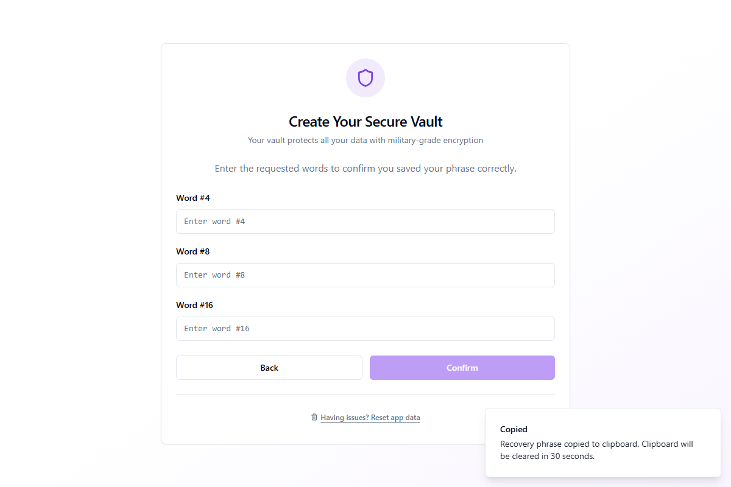Click the 'Word #8' field label
The height and width of the screenshot is (487, 731).
193,251
